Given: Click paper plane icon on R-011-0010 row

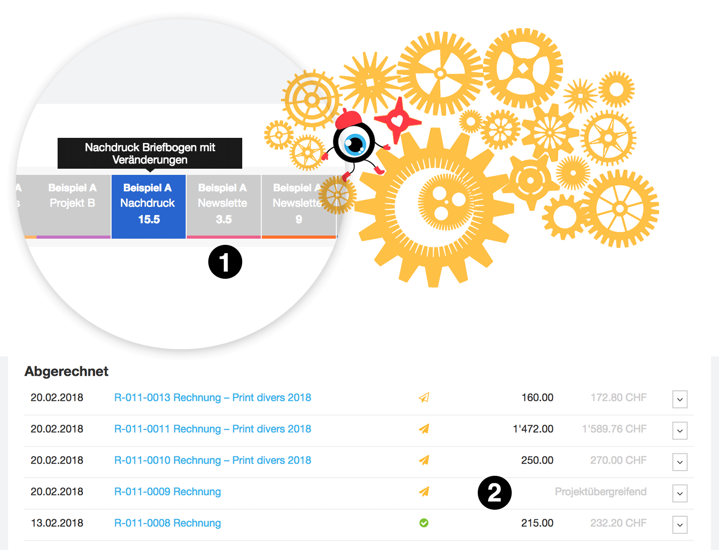Looking at the screenshot, I should tap(424, 460).
